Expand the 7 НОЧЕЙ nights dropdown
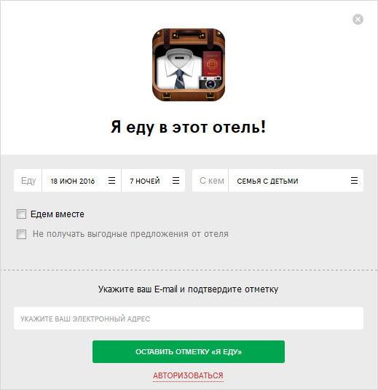This screenshot has width=378, height=390. pyautogui.click(x=153, y=181)
